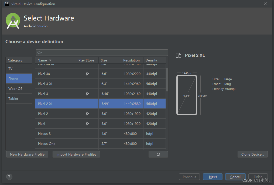Select the Tablet category

pos(19,98)
